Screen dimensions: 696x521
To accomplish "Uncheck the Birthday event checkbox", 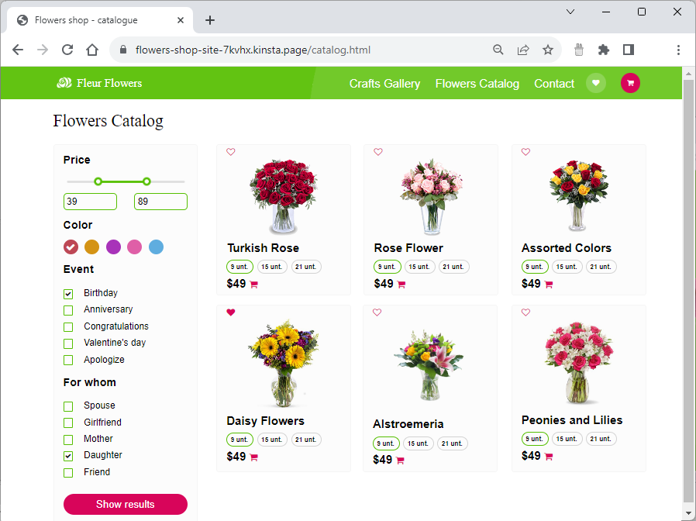I will pyautogui.click(x=68, y=294).
